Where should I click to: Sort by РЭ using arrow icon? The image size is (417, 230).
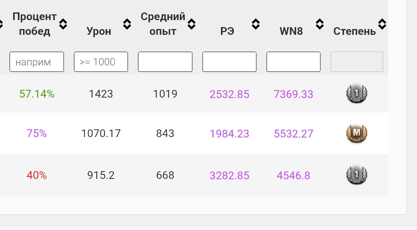[255, 24]
